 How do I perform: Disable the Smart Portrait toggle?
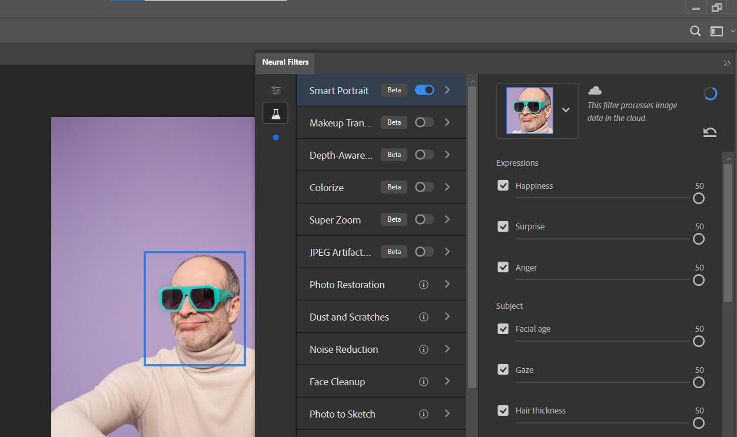[424, 90]
